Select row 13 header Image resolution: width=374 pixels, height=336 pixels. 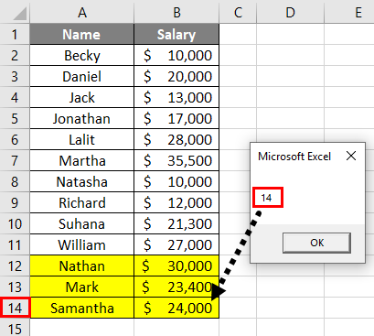15,287
